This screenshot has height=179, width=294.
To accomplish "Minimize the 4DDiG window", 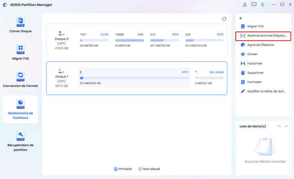I will click(x=274, y=4).
